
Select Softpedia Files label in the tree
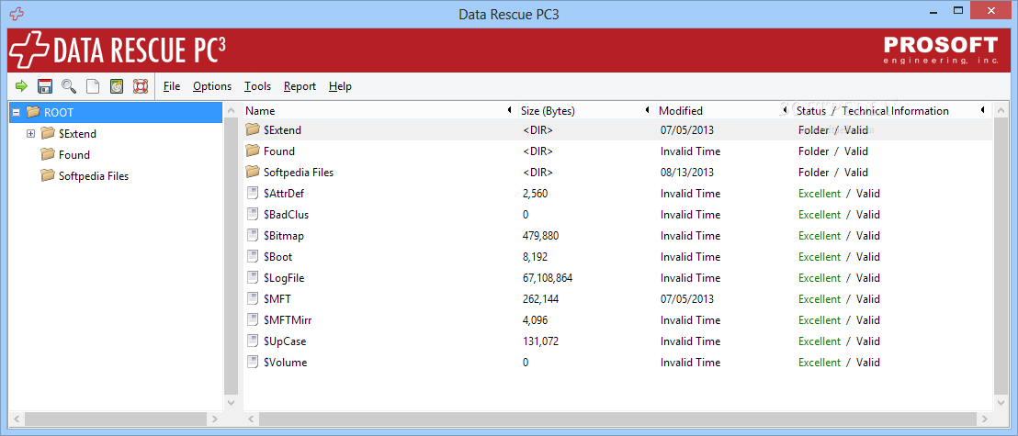tap(94, 176)
